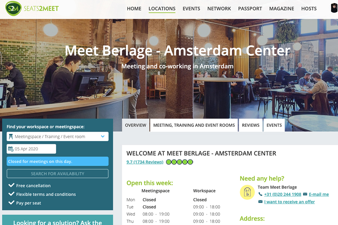Click the Search for Availability button
This screenshot has width=338, height=225.
pyautogui.click(x=57, y=174)
